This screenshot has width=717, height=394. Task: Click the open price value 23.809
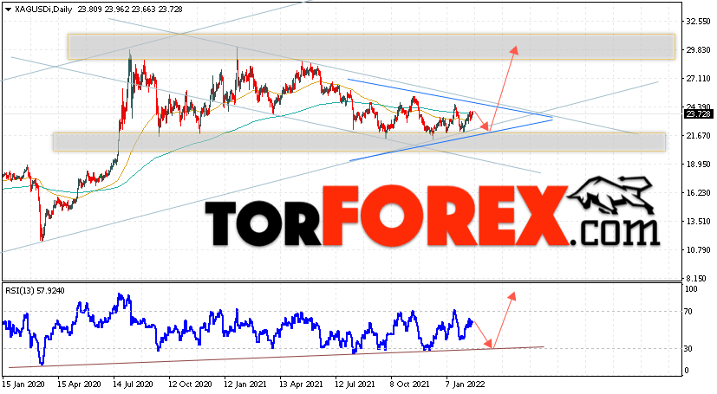90,10
